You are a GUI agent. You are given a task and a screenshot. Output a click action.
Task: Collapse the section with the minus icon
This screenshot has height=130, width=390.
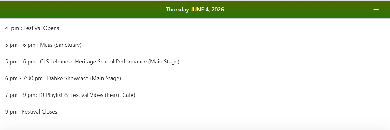point(376,10)
